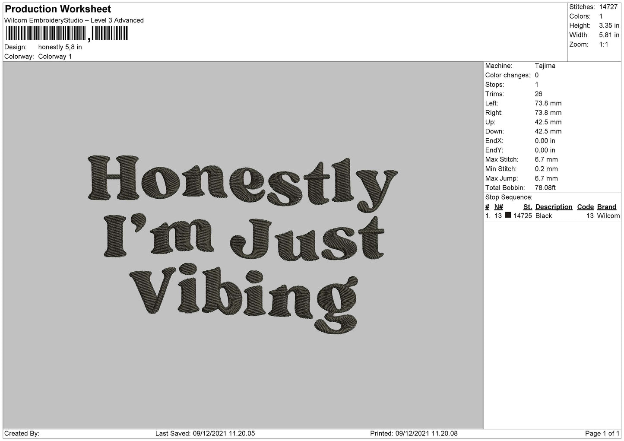The image size is (624, 441).
Task: Click the Description column header
Action: [x=554, y=207]
